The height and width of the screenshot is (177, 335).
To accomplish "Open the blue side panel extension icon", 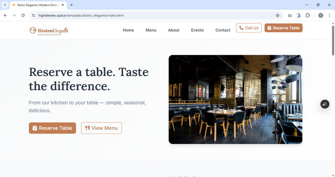I will 299,15.
